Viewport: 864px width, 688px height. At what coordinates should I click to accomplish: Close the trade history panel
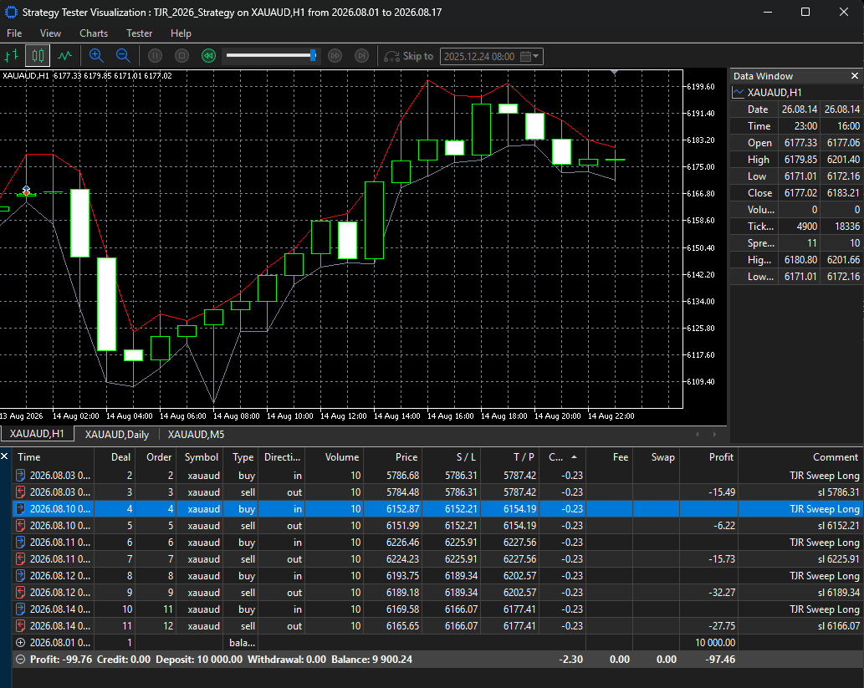[4, 456]
